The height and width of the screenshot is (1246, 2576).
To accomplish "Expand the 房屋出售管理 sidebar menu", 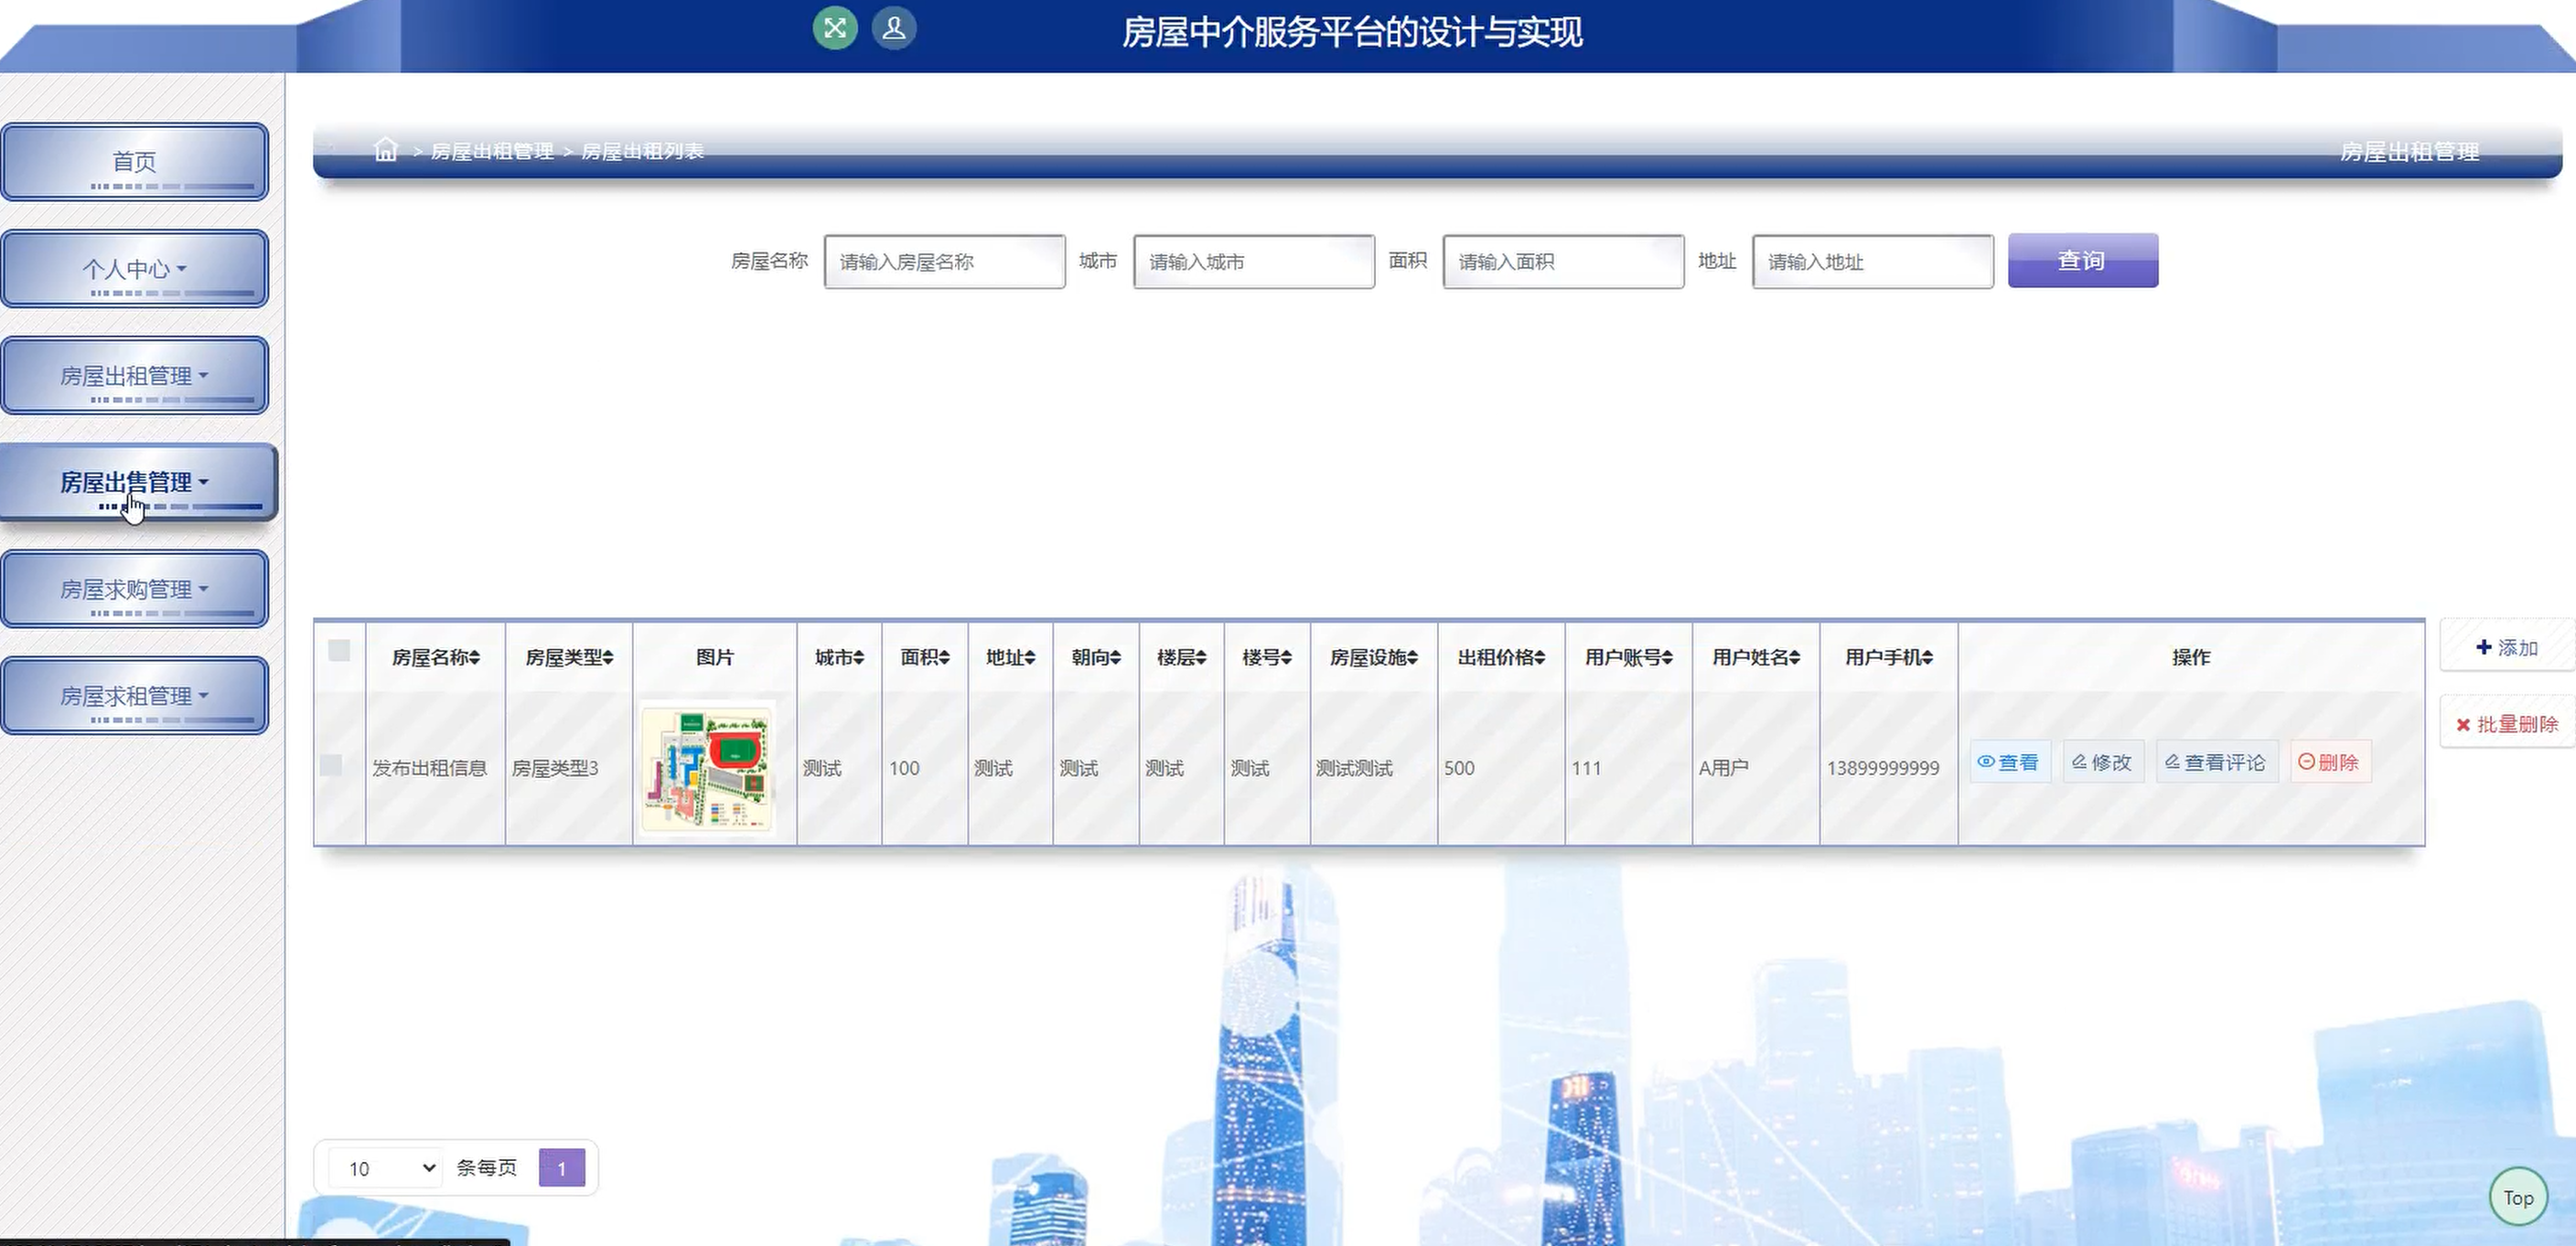I will (x=135, y=483).
